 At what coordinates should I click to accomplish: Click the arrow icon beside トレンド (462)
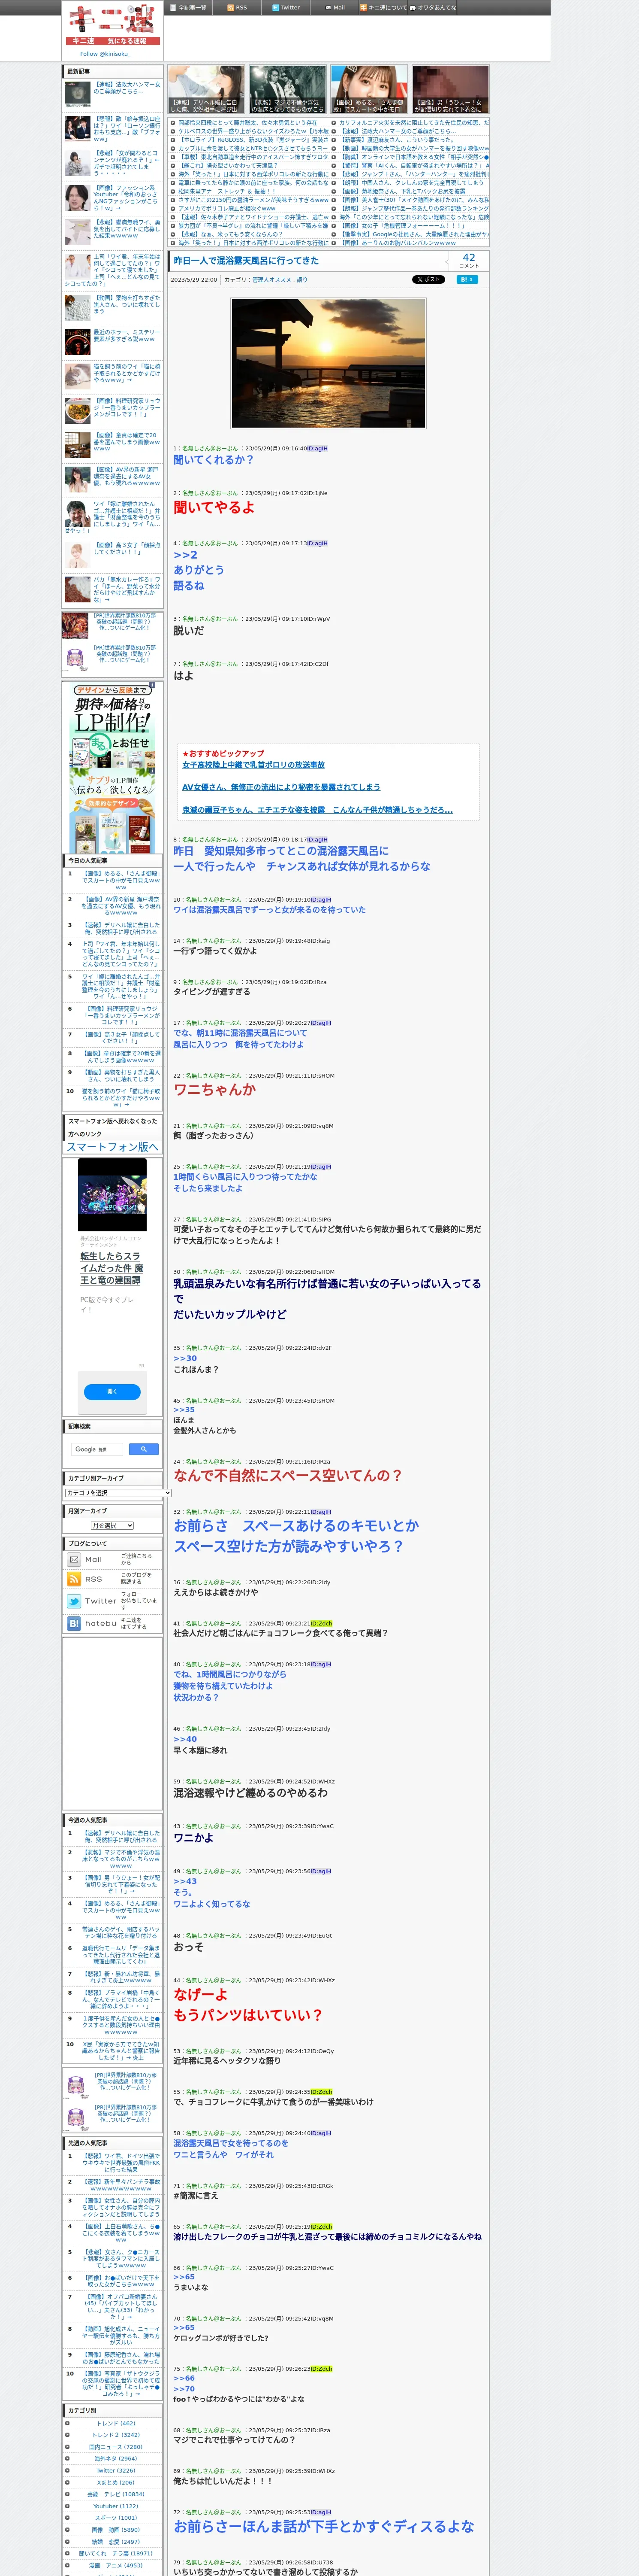point(68,2423)
